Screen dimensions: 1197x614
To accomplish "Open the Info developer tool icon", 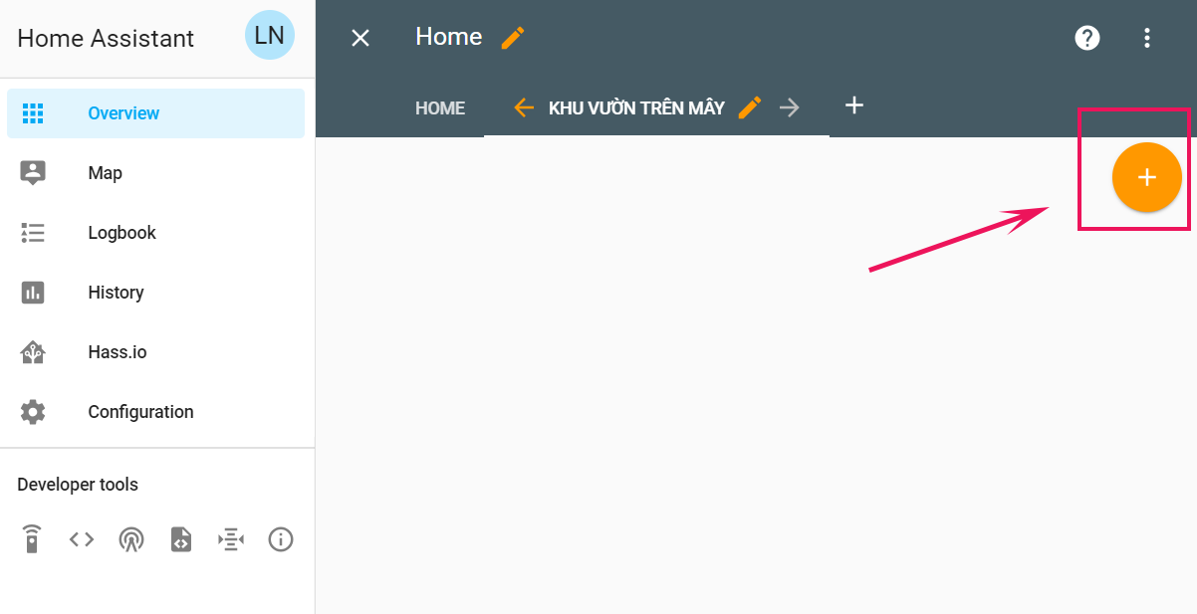I will click(x=281, y=539).
